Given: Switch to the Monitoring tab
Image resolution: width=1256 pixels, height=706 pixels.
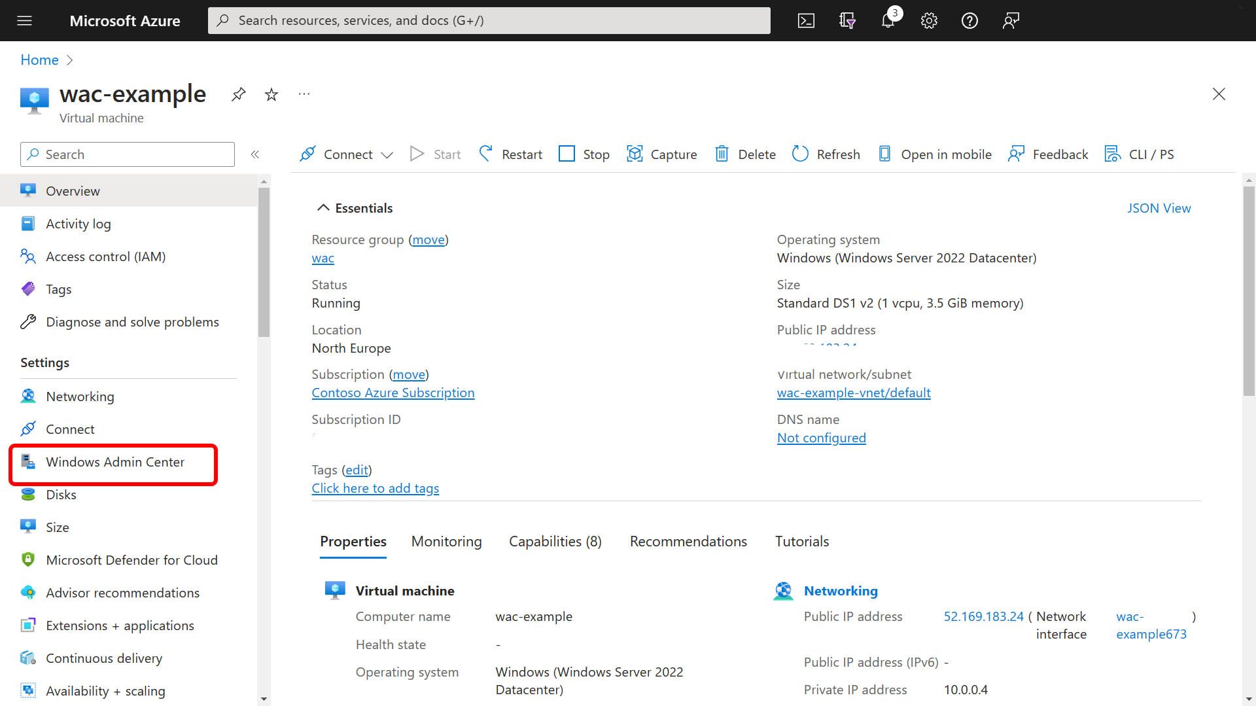Looking at the screenshot, I should click(446, 541).
